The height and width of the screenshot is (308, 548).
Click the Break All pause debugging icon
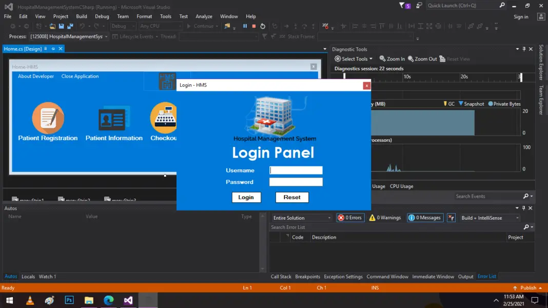click(x=245, y=26)
